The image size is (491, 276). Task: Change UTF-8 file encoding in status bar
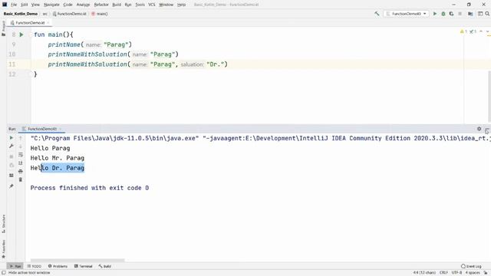tap(456, 273)
